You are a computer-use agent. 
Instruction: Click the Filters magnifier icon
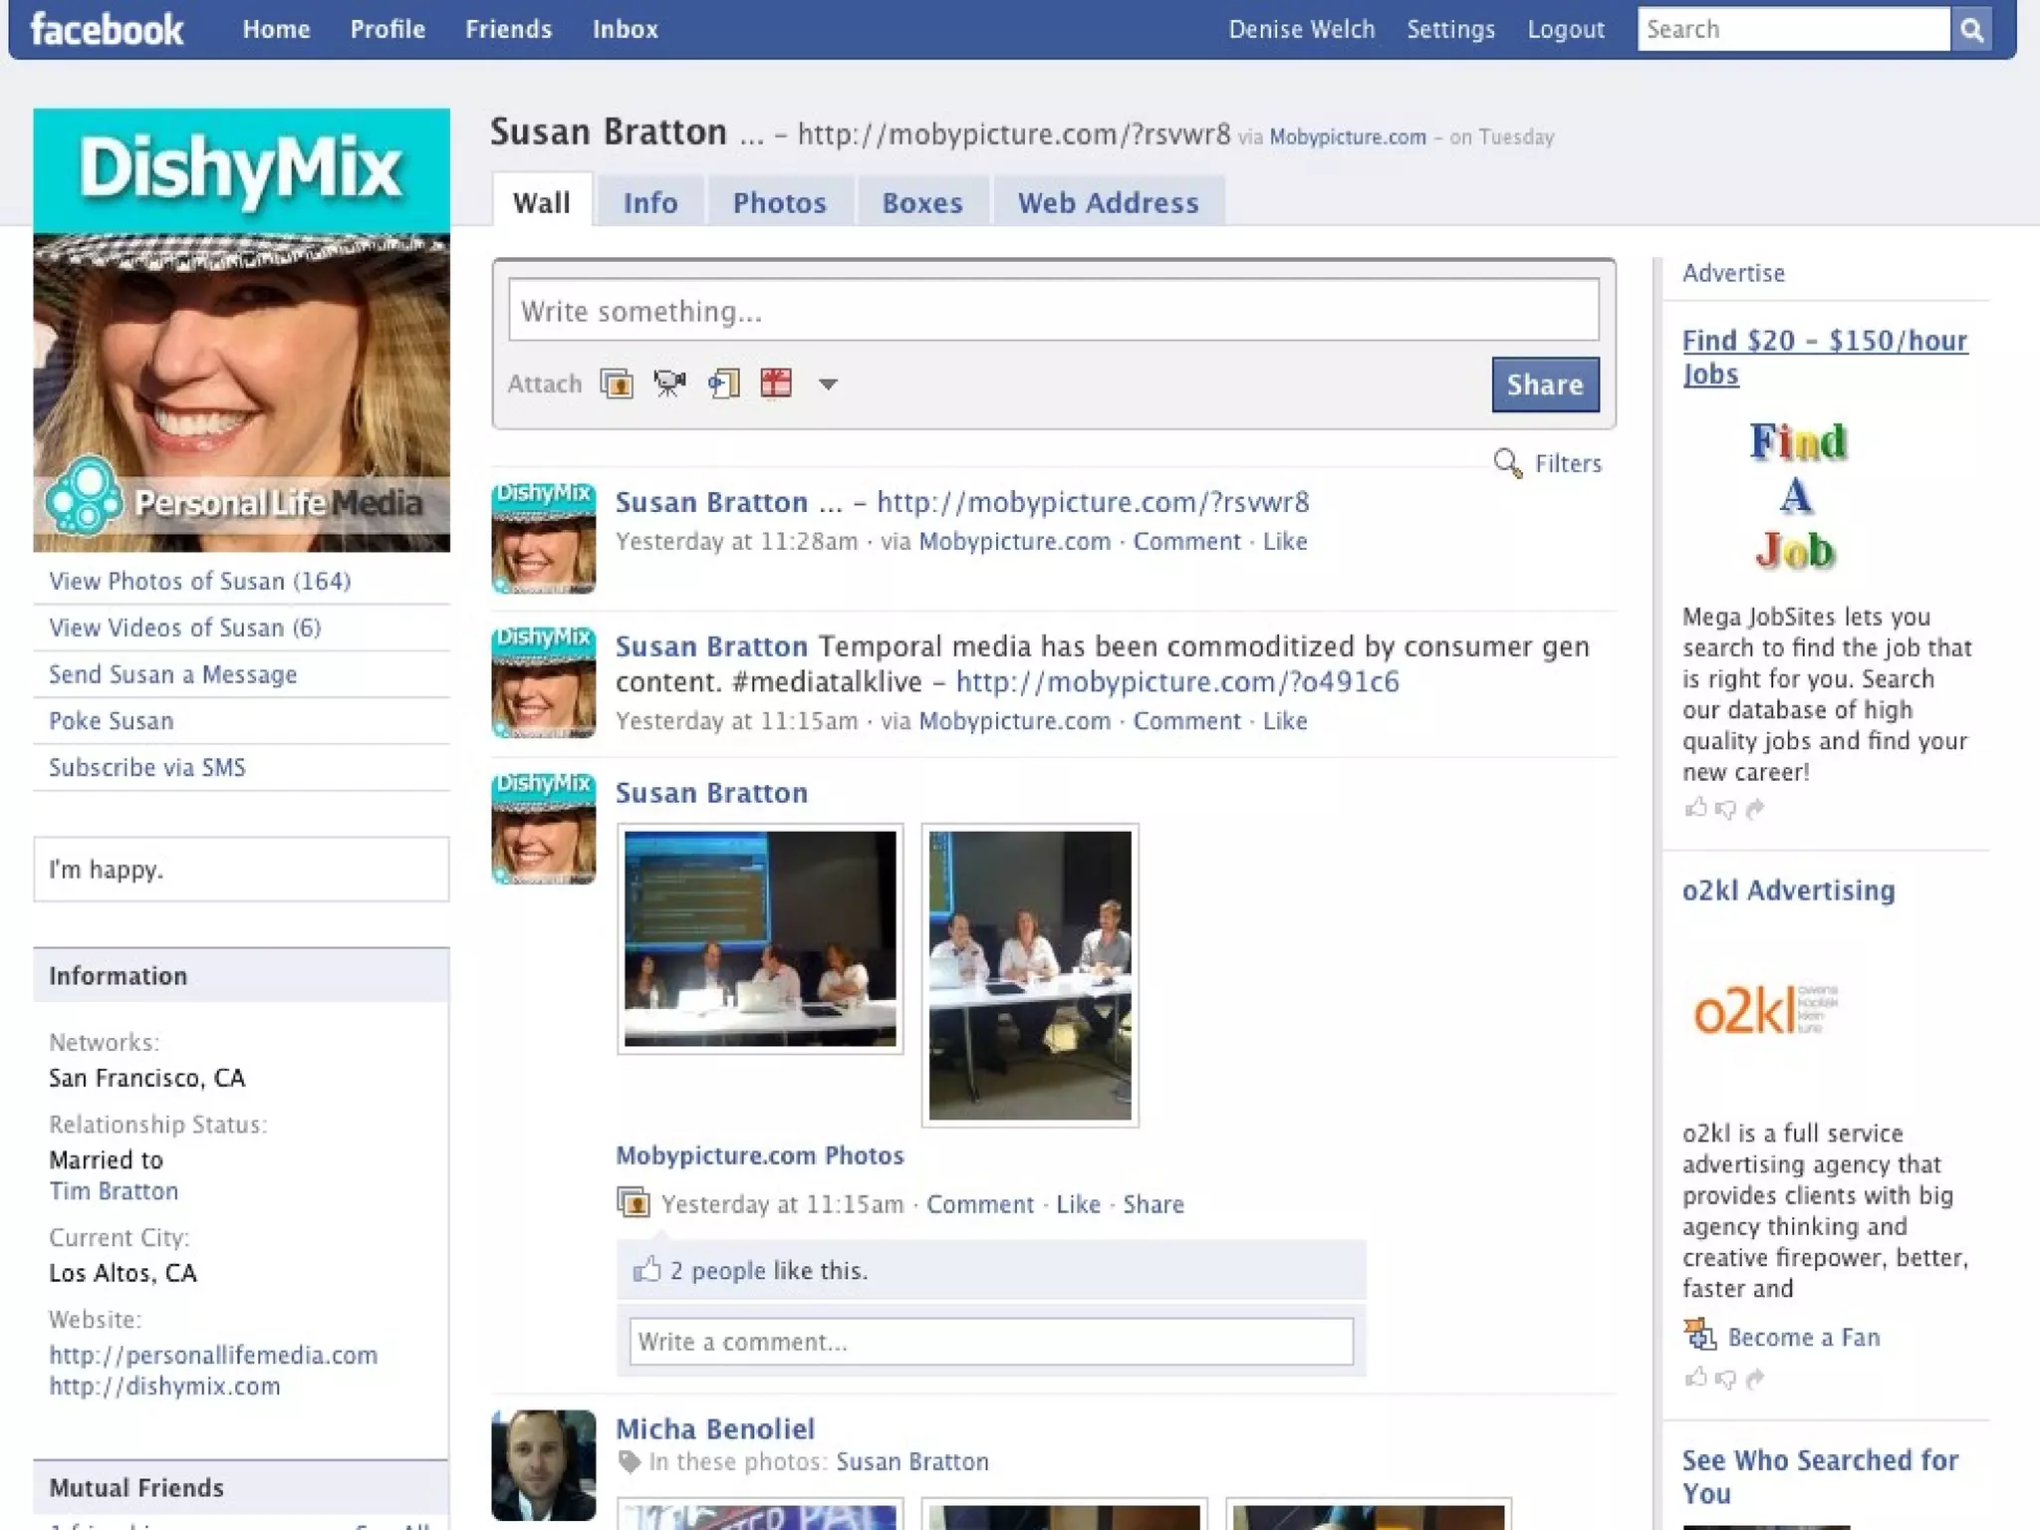[1507, 463]
